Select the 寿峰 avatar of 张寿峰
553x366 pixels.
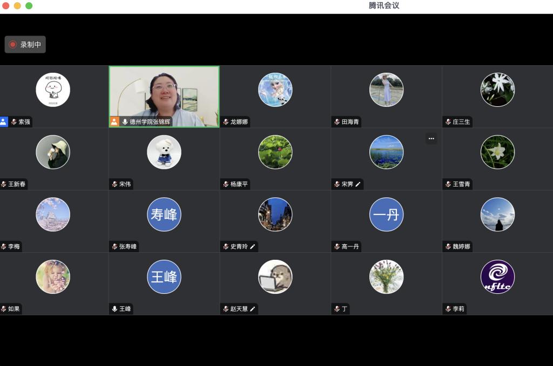click(x=164, y=215)
